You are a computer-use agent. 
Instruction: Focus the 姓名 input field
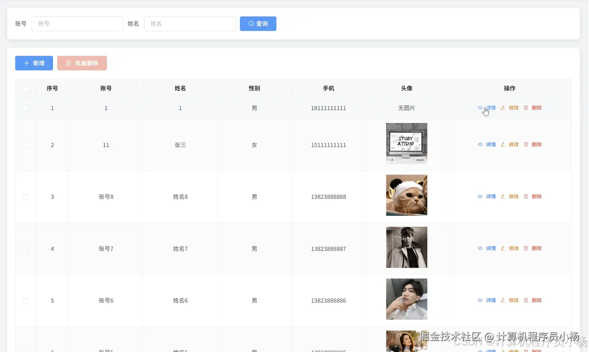(190, 24)
